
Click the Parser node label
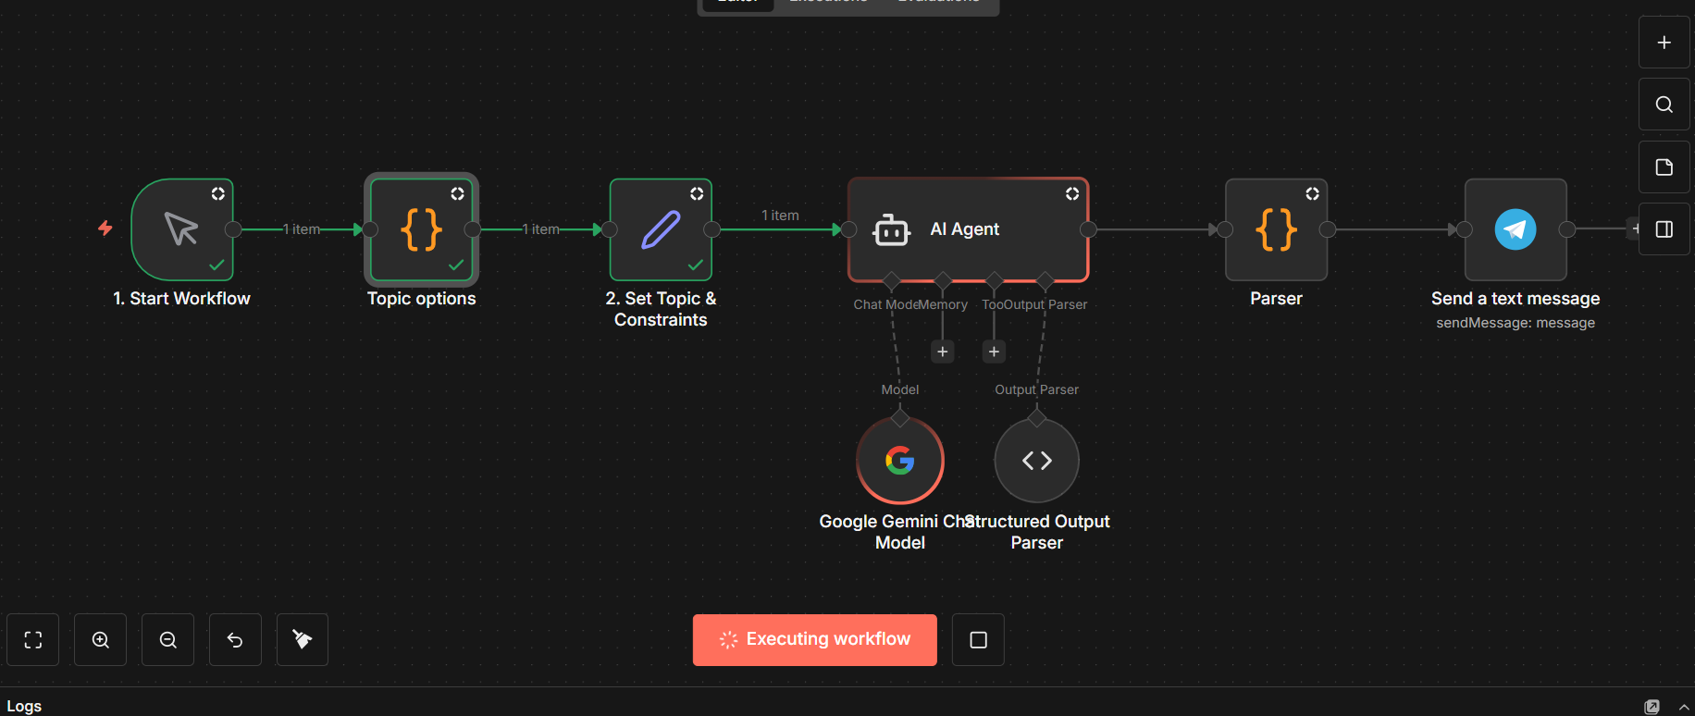coord(1276,299)
